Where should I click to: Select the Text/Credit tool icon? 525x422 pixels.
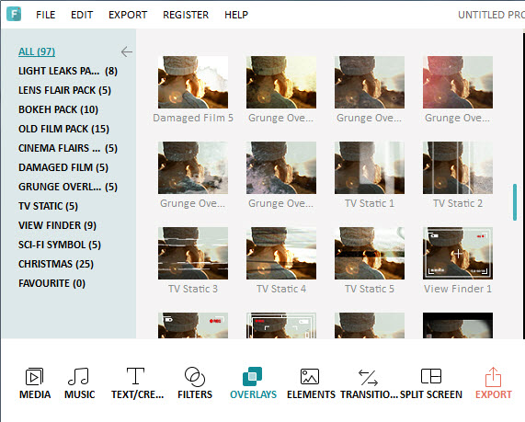coord(135,376)
